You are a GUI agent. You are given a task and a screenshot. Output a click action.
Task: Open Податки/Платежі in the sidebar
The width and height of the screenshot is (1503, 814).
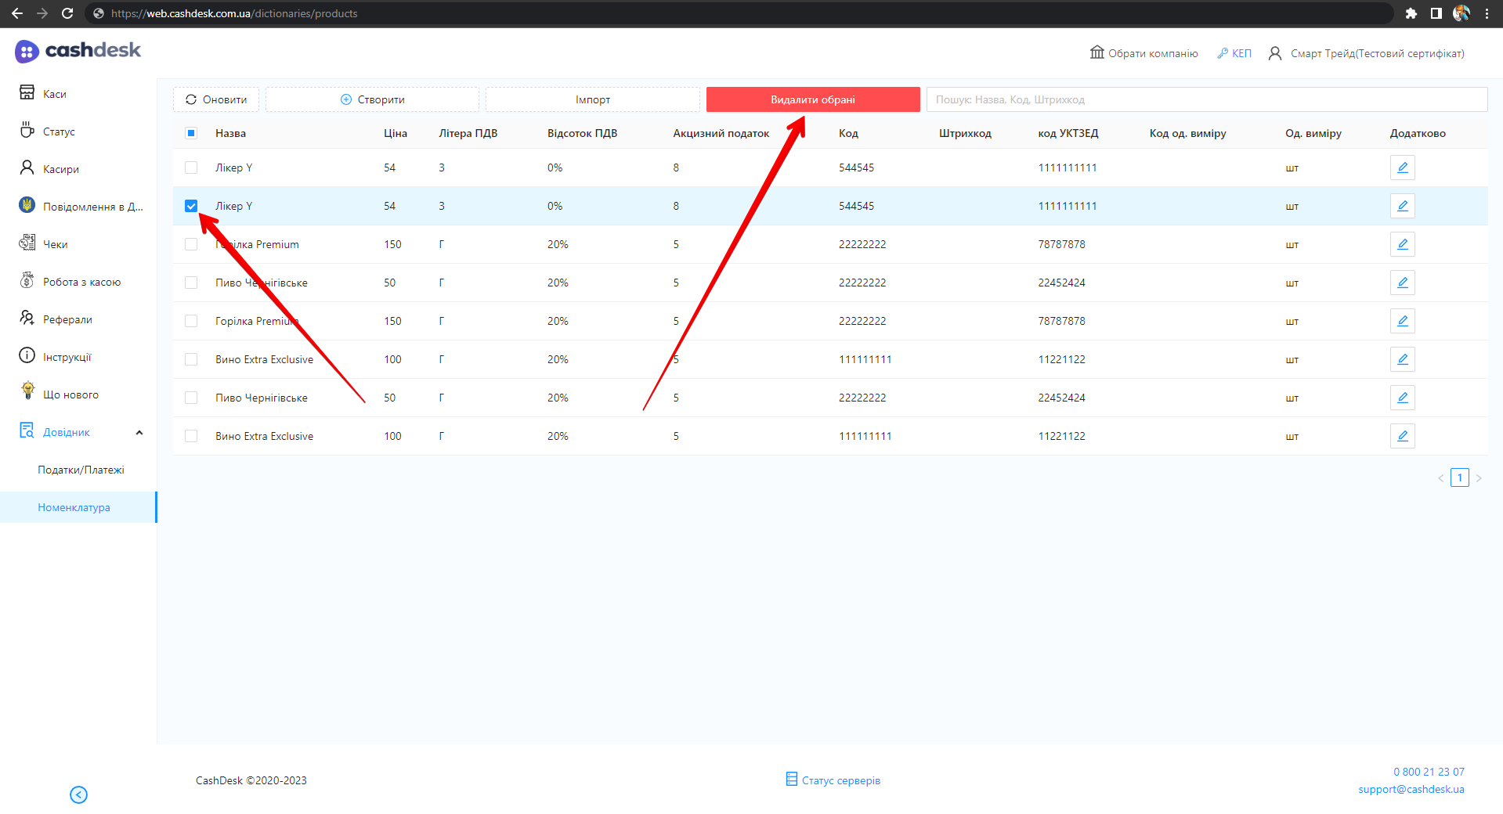(x=81, y=470)
